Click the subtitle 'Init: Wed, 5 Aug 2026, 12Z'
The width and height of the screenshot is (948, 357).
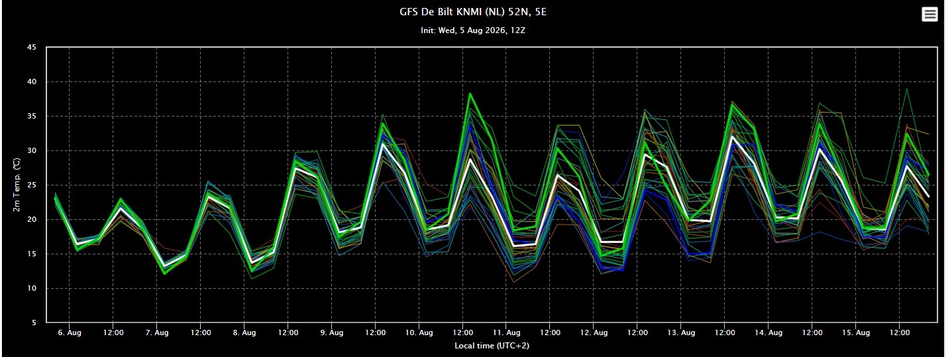[x=474, y=30]
